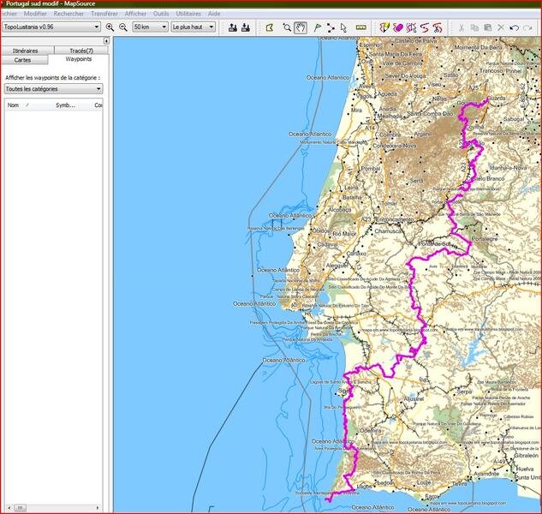Open the Aide menu

[x=214, y=14]
